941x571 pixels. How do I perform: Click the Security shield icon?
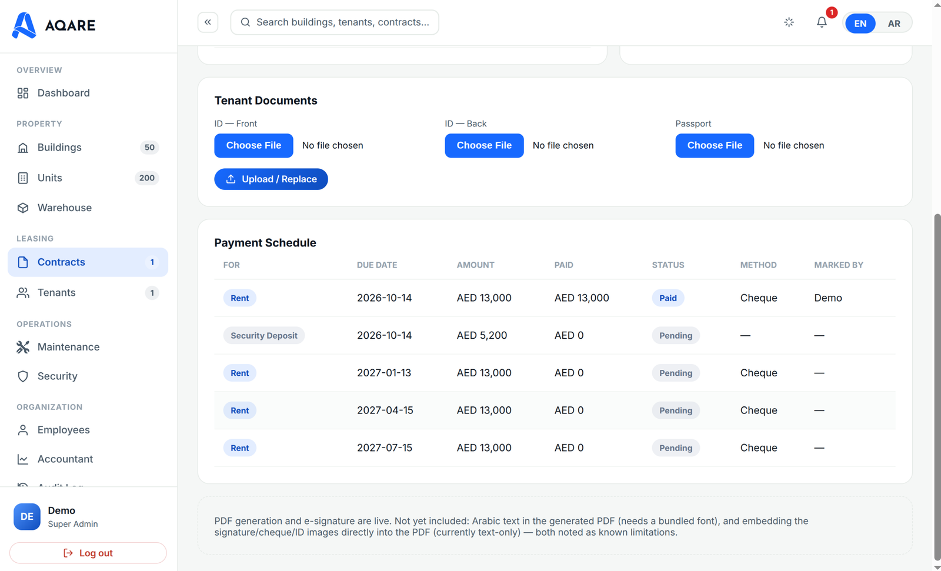23,376
